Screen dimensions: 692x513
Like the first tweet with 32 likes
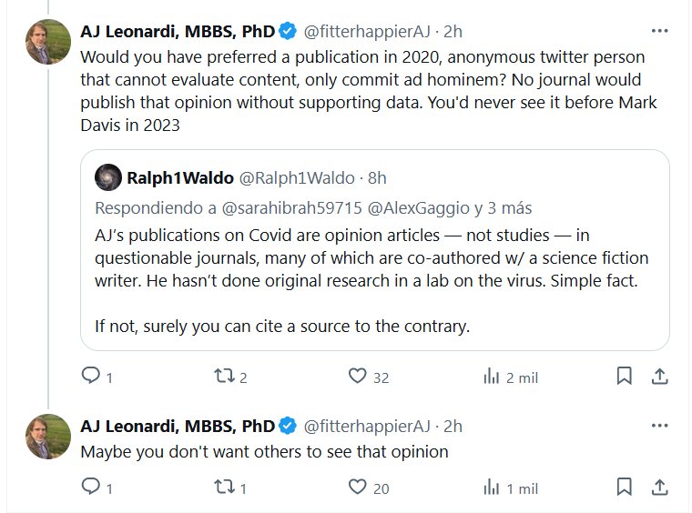point(357,376)
